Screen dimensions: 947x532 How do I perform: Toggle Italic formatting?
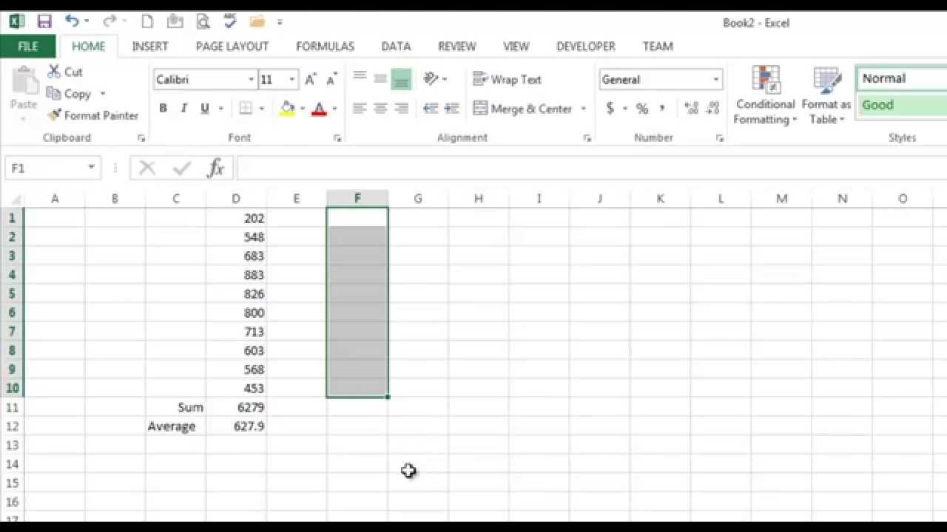click(x=183, y=109)
